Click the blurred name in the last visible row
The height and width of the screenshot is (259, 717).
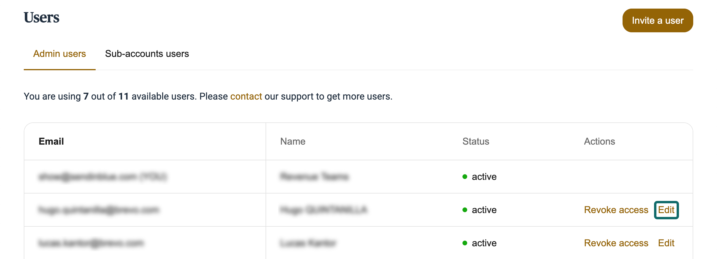[308, 243]
